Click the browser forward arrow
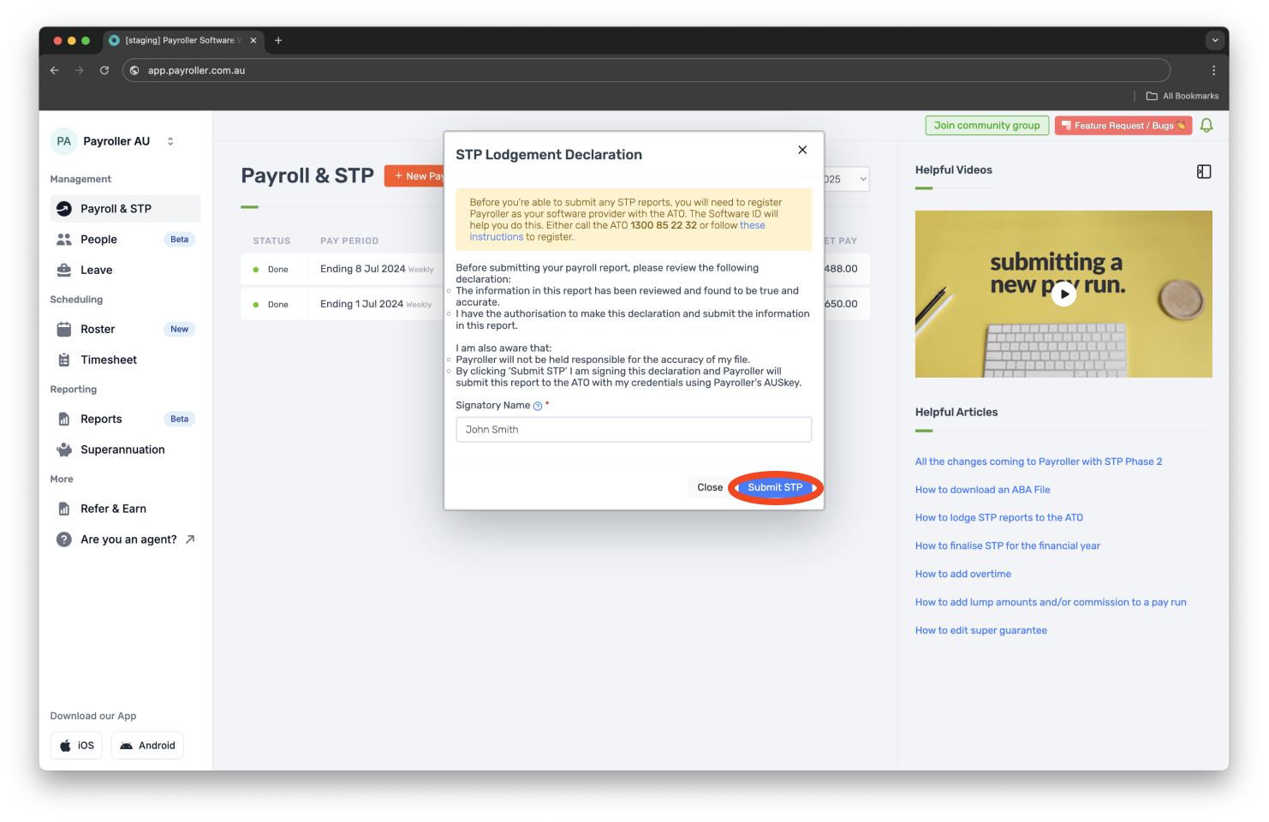This screenshot has height=822, width=1269. (x=80, y=70)
